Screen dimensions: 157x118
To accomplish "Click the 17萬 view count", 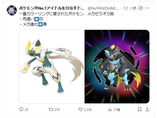I will tap(117, 110).
